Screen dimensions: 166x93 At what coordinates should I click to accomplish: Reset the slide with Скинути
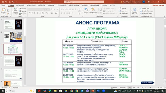(22, 11)
